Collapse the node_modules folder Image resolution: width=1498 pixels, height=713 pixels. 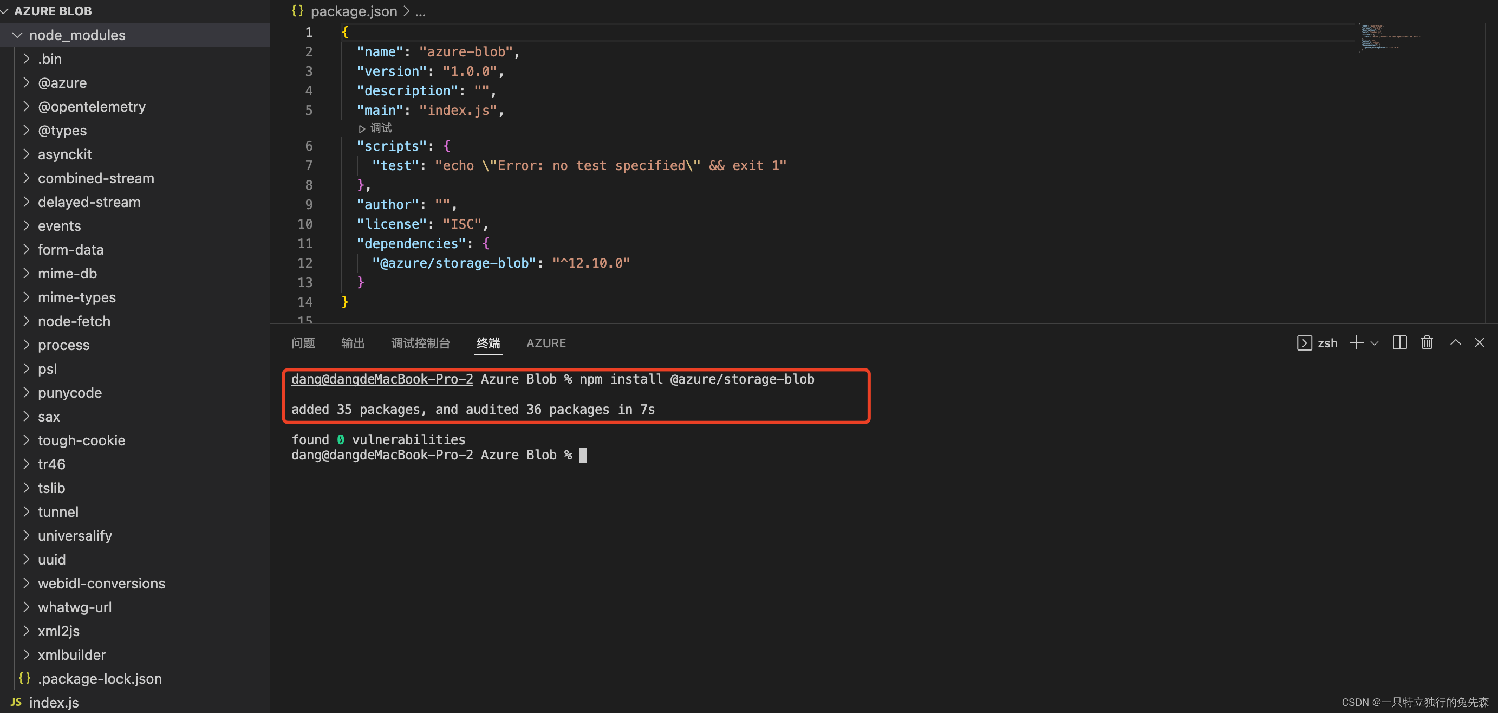17,35
